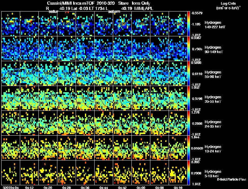Select the 90-149 keV panel at 04:20
The width and height of the screenshot is (248, 189).
(x=48, y=49)
